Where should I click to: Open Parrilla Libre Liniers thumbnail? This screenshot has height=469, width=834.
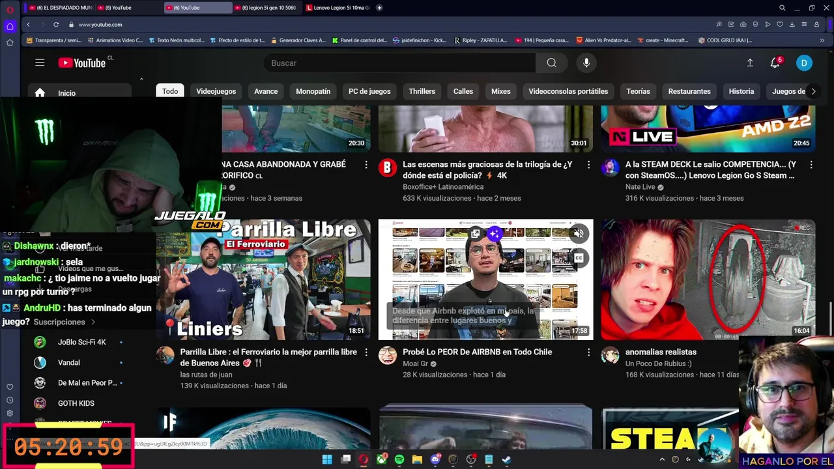click(263, 279)
